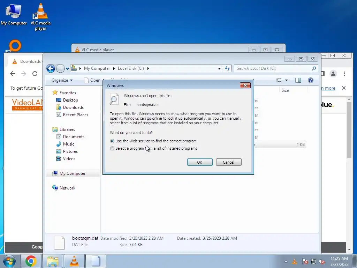The height and width of the screenshot is (268, 357).
Task: Confirm the dialog with OK
Action: (200, 162)
